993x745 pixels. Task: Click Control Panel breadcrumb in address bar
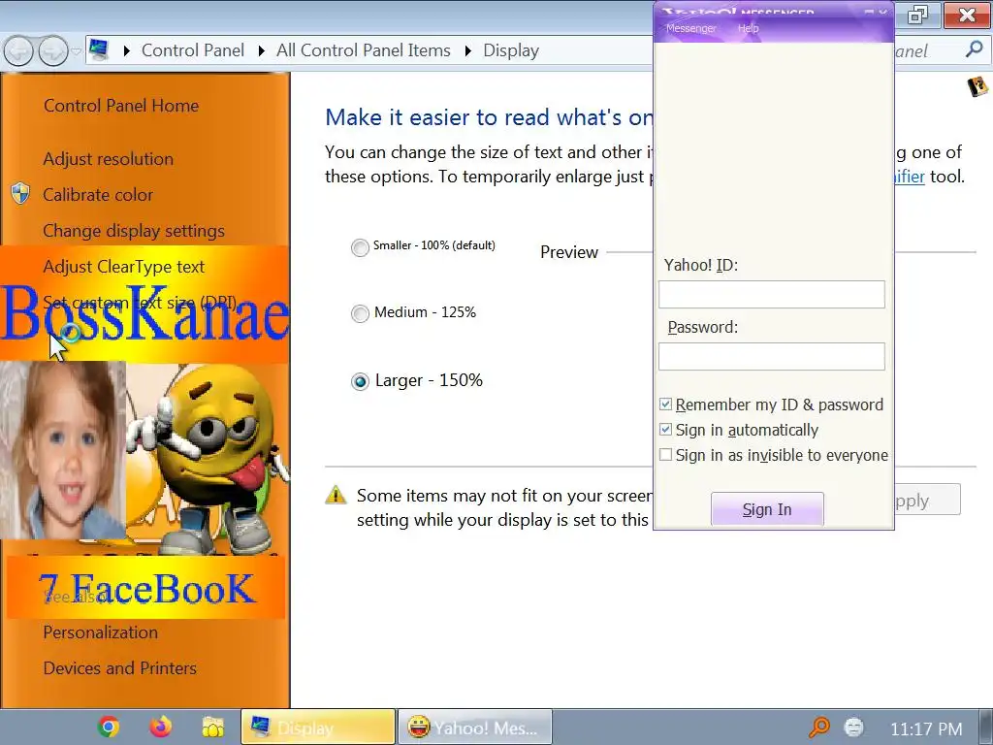point(193,50)
